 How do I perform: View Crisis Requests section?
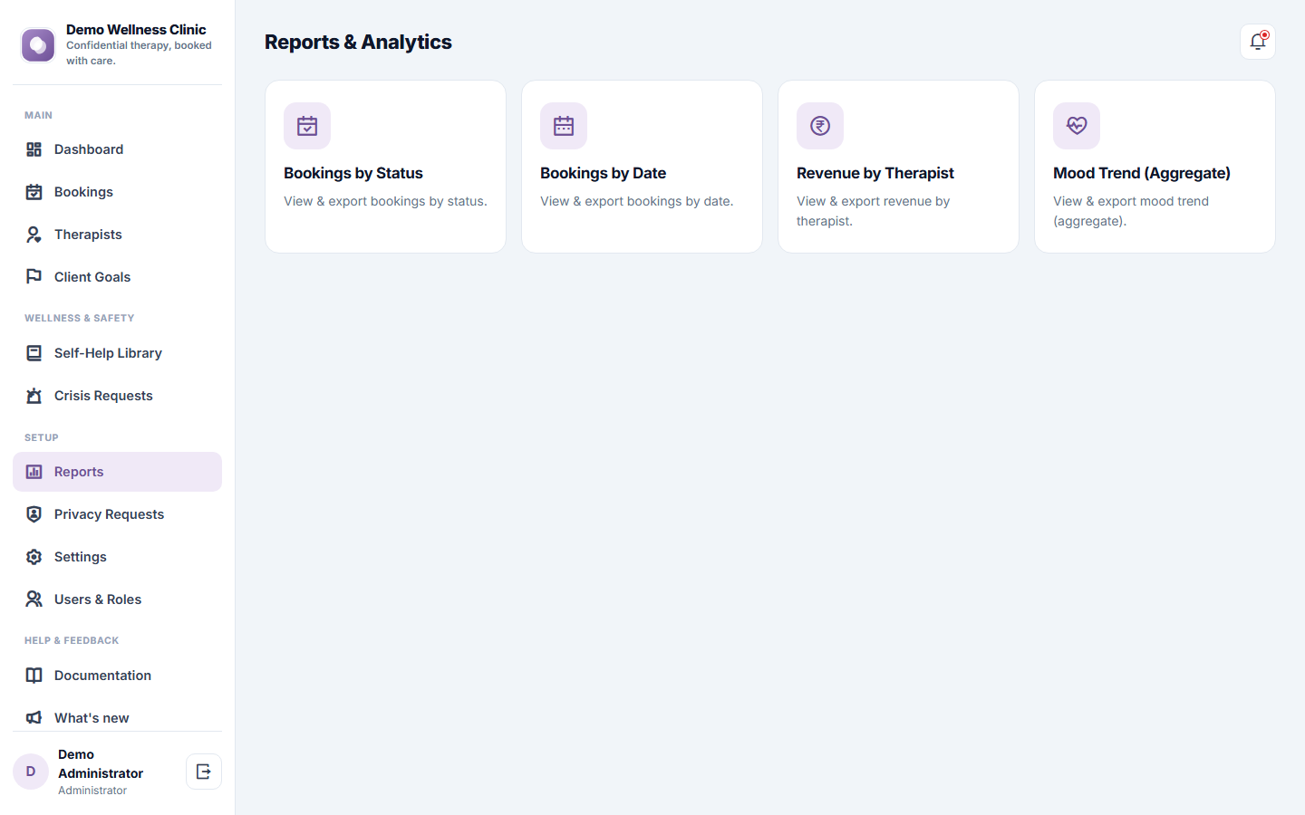click(117, 396)
